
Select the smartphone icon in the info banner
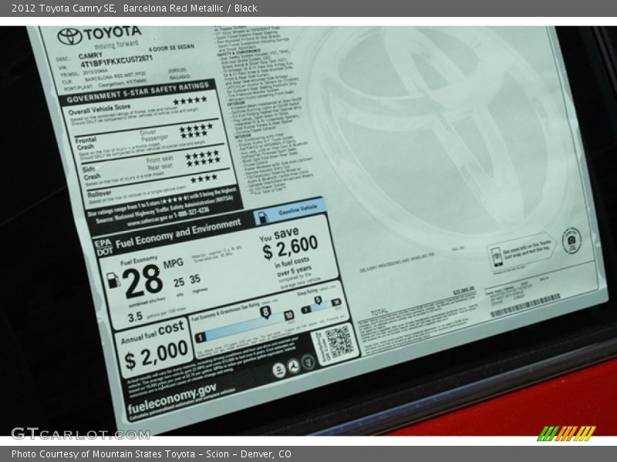497,258
